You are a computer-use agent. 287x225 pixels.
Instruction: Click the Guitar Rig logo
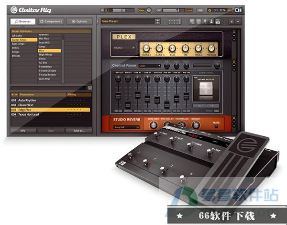click(31, 10)
